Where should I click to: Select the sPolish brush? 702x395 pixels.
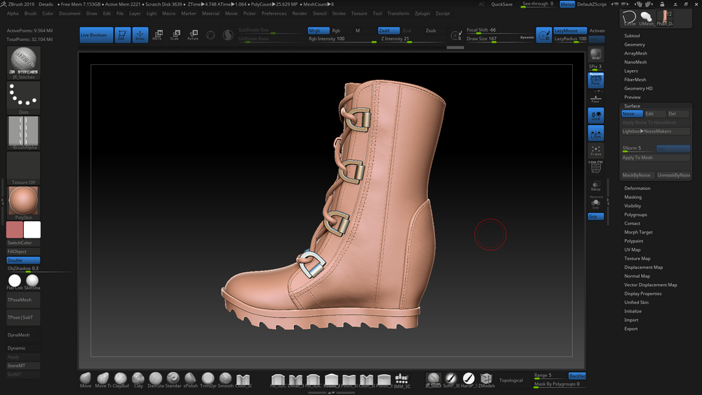point(191,379)
